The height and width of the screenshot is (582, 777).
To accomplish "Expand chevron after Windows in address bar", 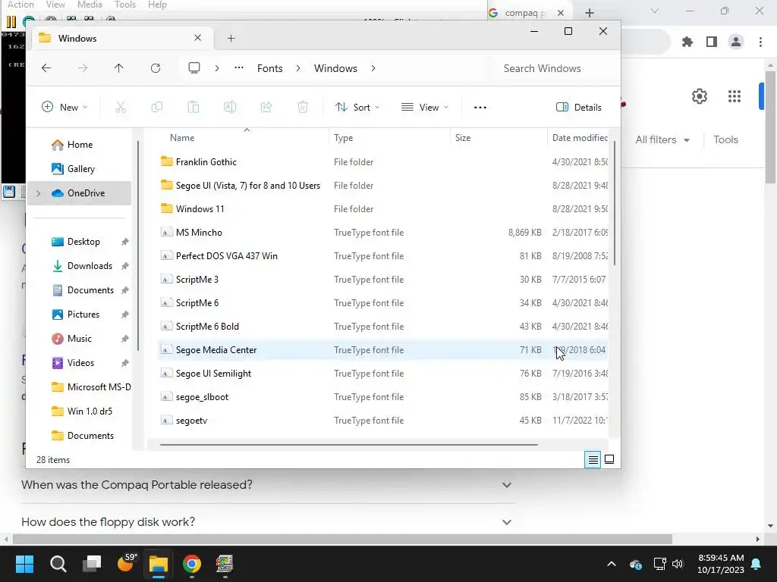I will 373,68.
